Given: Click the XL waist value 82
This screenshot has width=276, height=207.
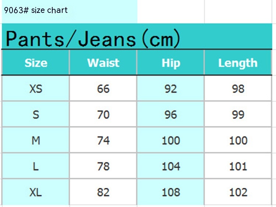Looking at the screenshot, I should (x=103, y=192).
